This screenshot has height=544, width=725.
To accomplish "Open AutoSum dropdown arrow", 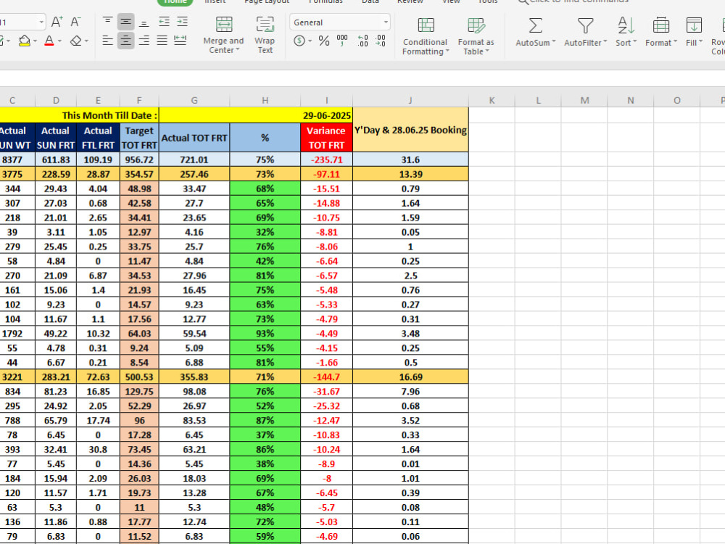I will pyautogui.click(x=553, y=41).
